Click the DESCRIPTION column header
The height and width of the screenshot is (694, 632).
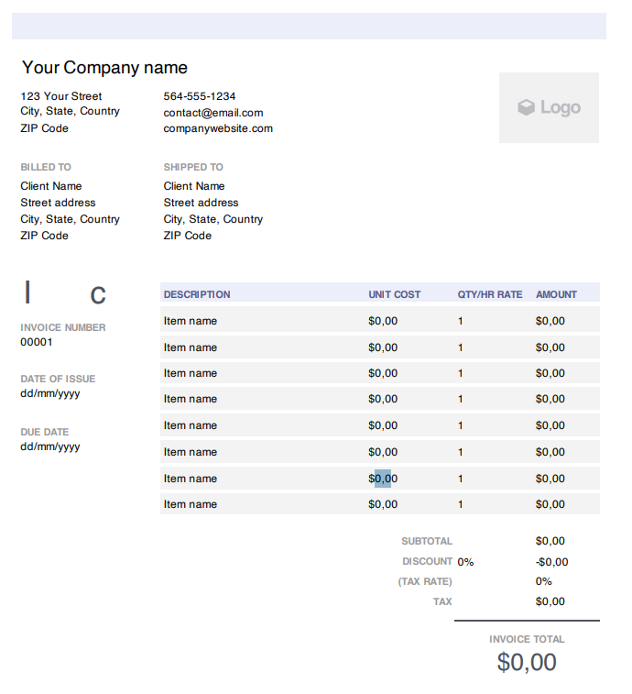197,295
